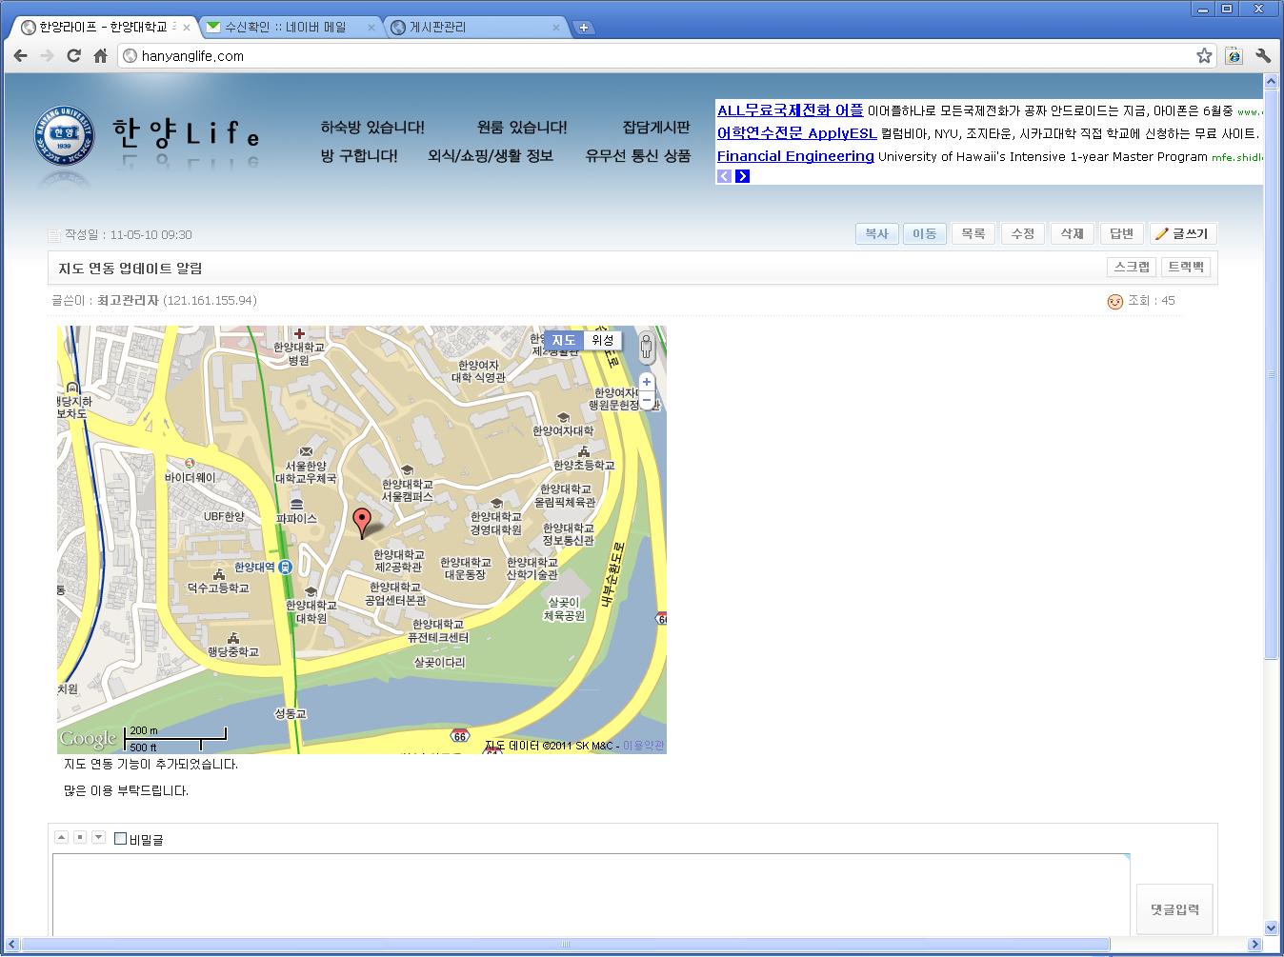The width and height of the screenshot is (1284, 957).
Task: Reload the page with the refresh icon
Action: [x=73, y=56]
